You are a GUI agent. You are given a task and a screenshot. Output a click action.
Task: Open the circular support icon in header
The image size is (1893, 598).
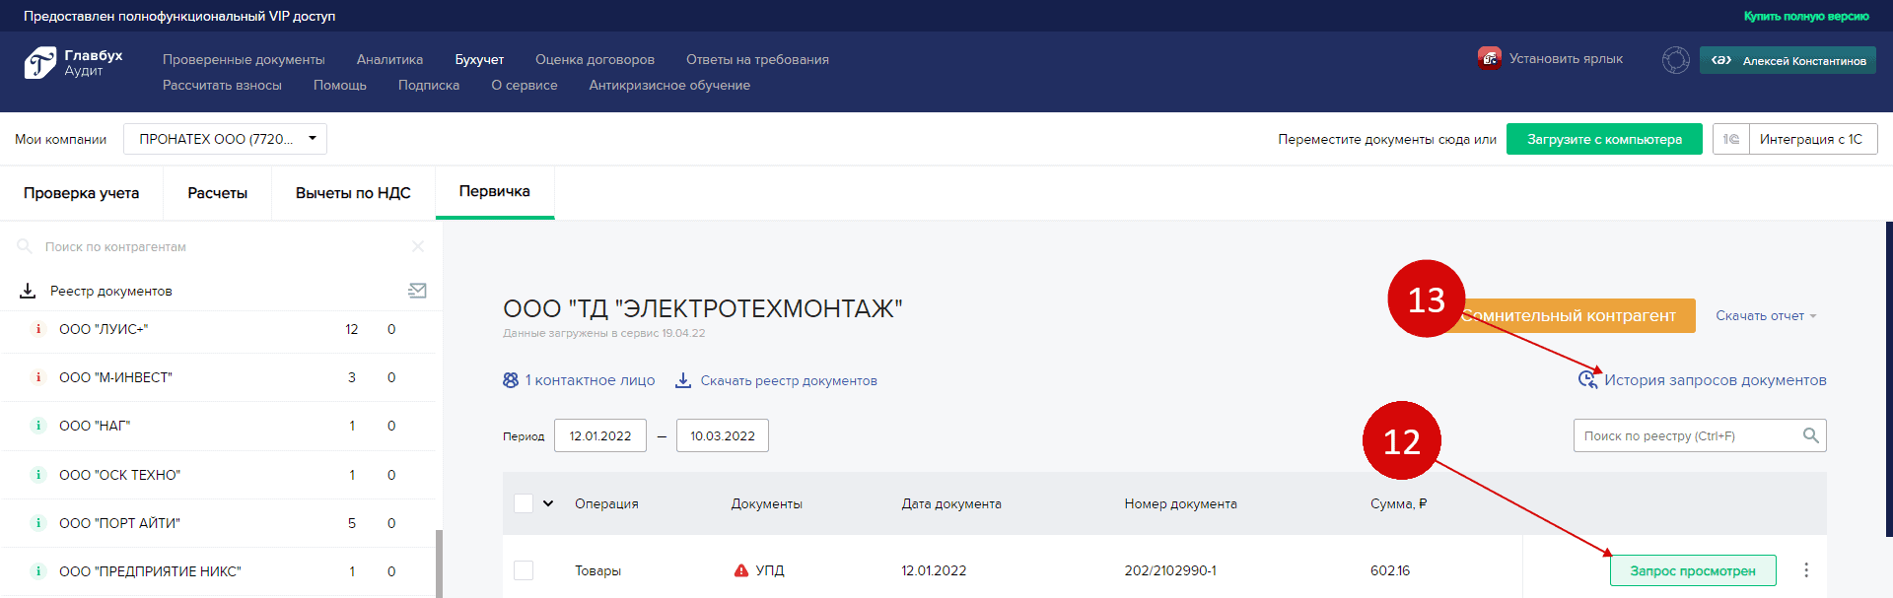(x=1675, y=60)
